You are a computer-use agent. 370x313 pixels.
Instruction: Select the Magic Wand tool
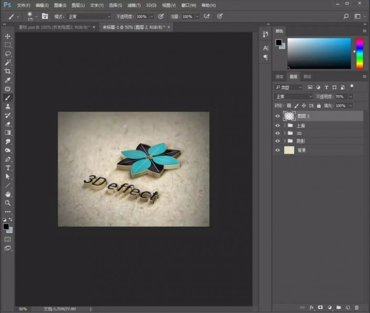tap(7, 63)
